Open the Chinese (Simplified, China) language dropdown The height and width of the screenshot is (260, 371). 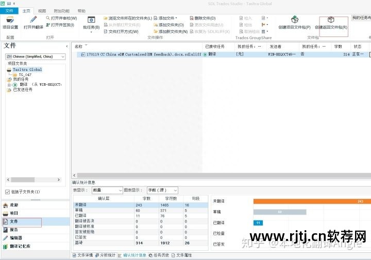(x=36, y=57)
